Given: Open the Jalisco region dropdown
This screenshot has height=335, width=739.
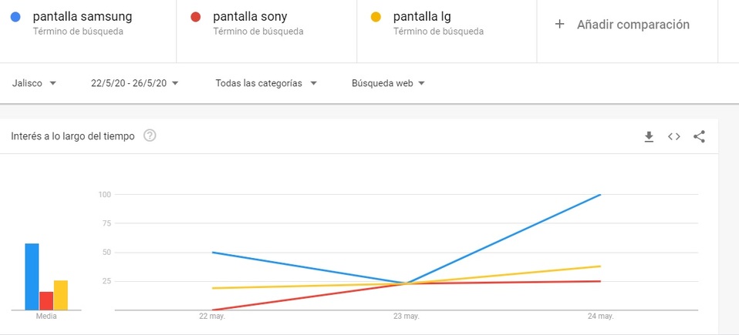Looking at the screenshot, I should coord(35,83).
